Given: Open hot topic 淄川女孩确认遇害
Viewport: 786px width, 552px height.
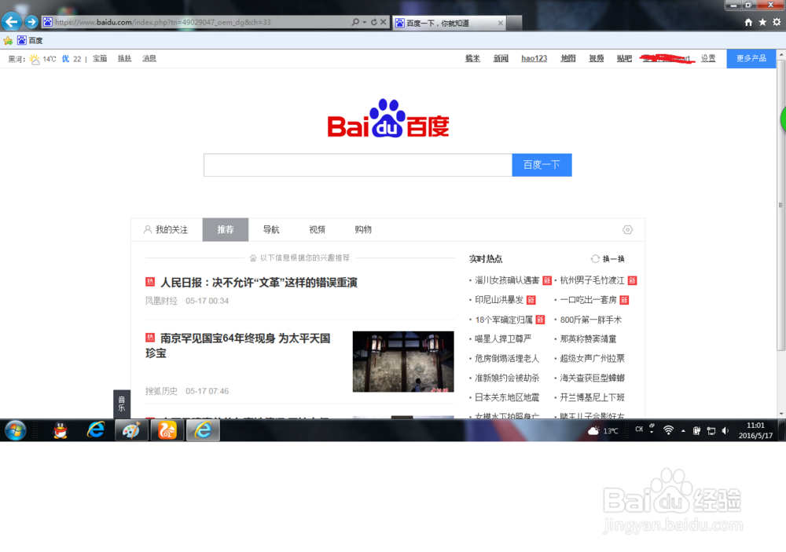Looking at the screenshot, I should [x=507, y=280].
